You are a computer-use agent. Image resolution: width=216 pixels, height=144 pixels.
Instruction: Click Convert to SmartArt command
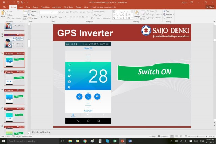101,18
